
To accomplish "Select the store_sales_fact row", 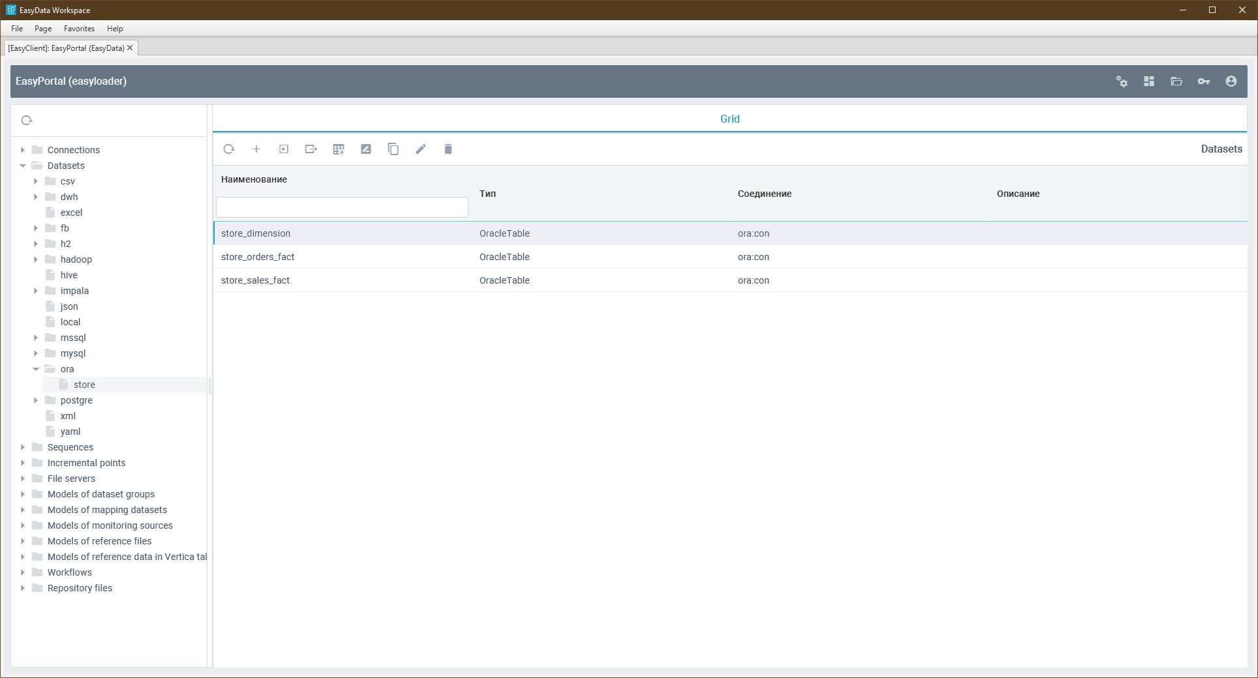I will point(730,280).
